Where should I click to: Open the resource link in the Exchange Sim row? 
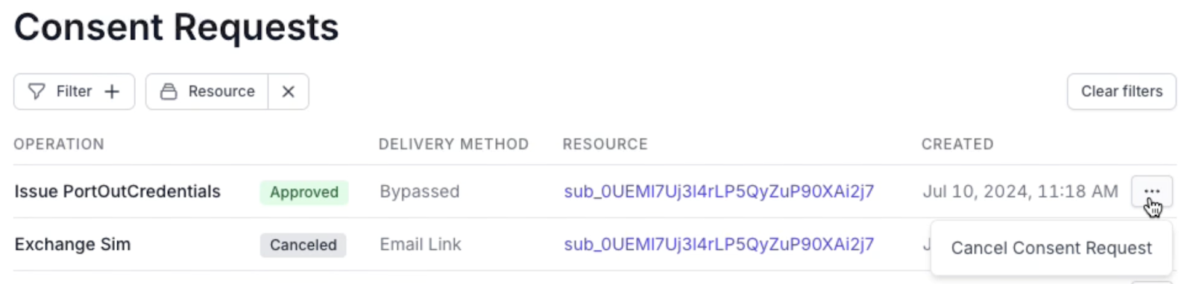(x=719, y=245)
